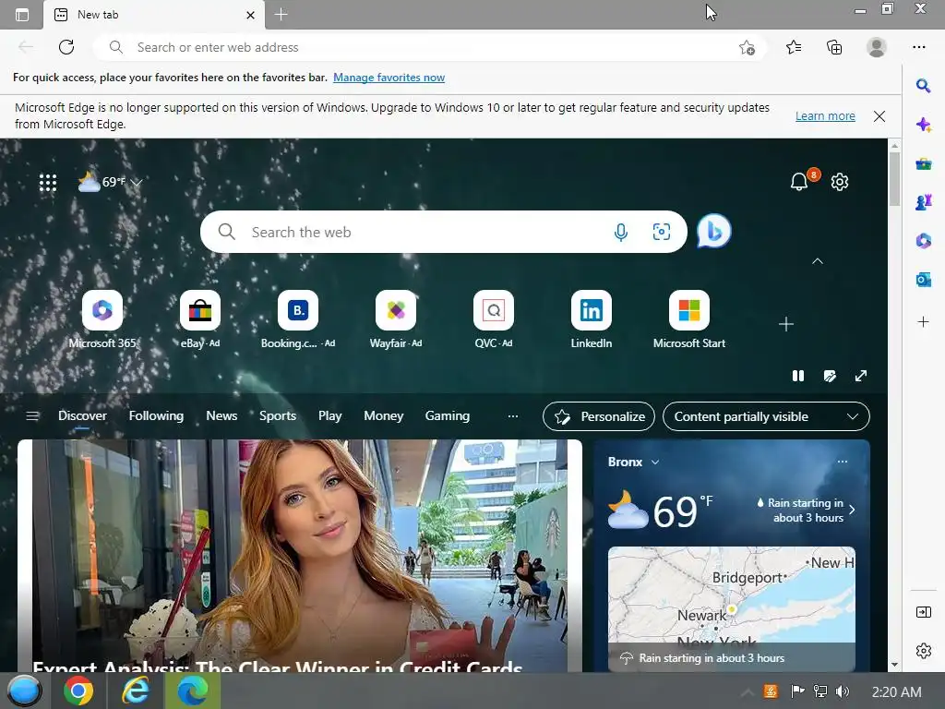Viewport: 945px width, 709px height.
Task: Open Bing chat bubble icon
Action: point(714,231)
